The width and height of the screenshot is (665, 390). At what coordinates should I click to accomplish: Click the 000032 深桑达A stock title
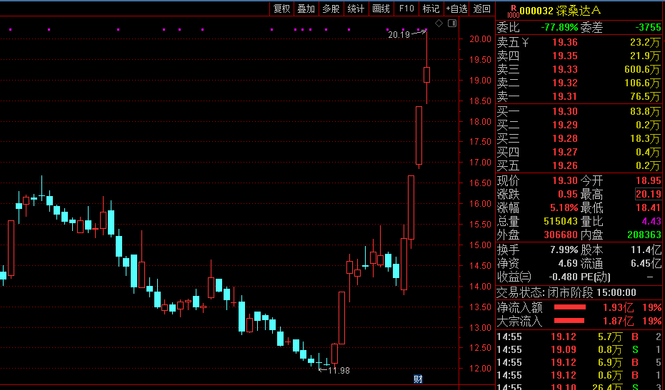(560, 11)
